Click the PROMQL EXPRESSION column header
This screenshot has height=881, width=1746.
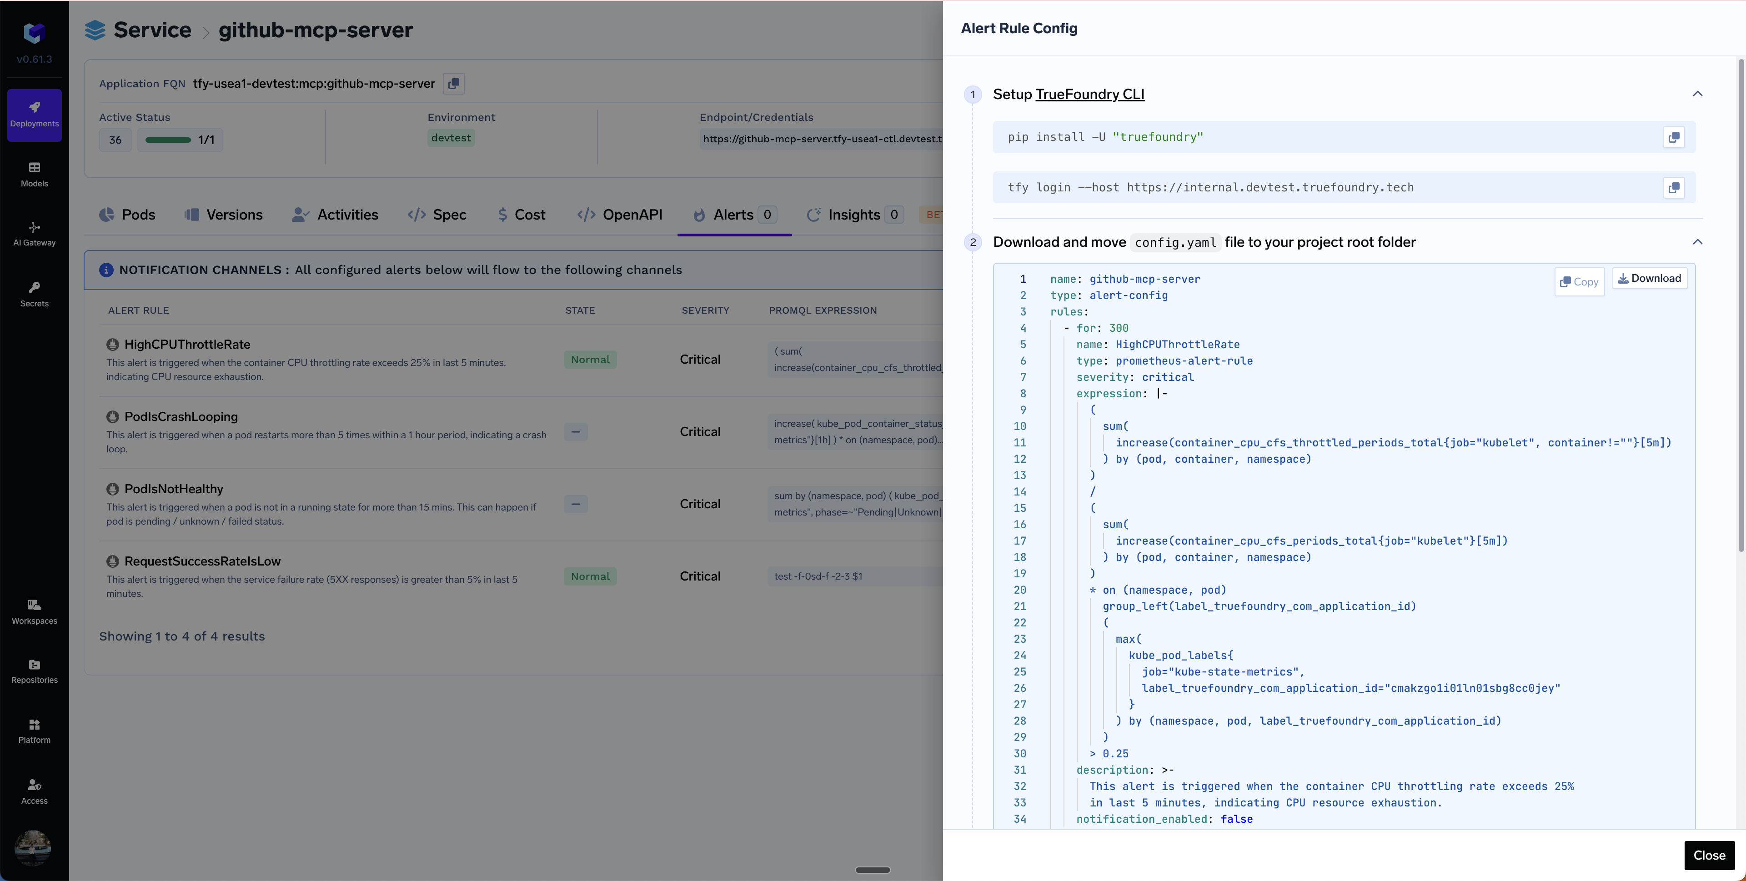(x=822, y=310)
